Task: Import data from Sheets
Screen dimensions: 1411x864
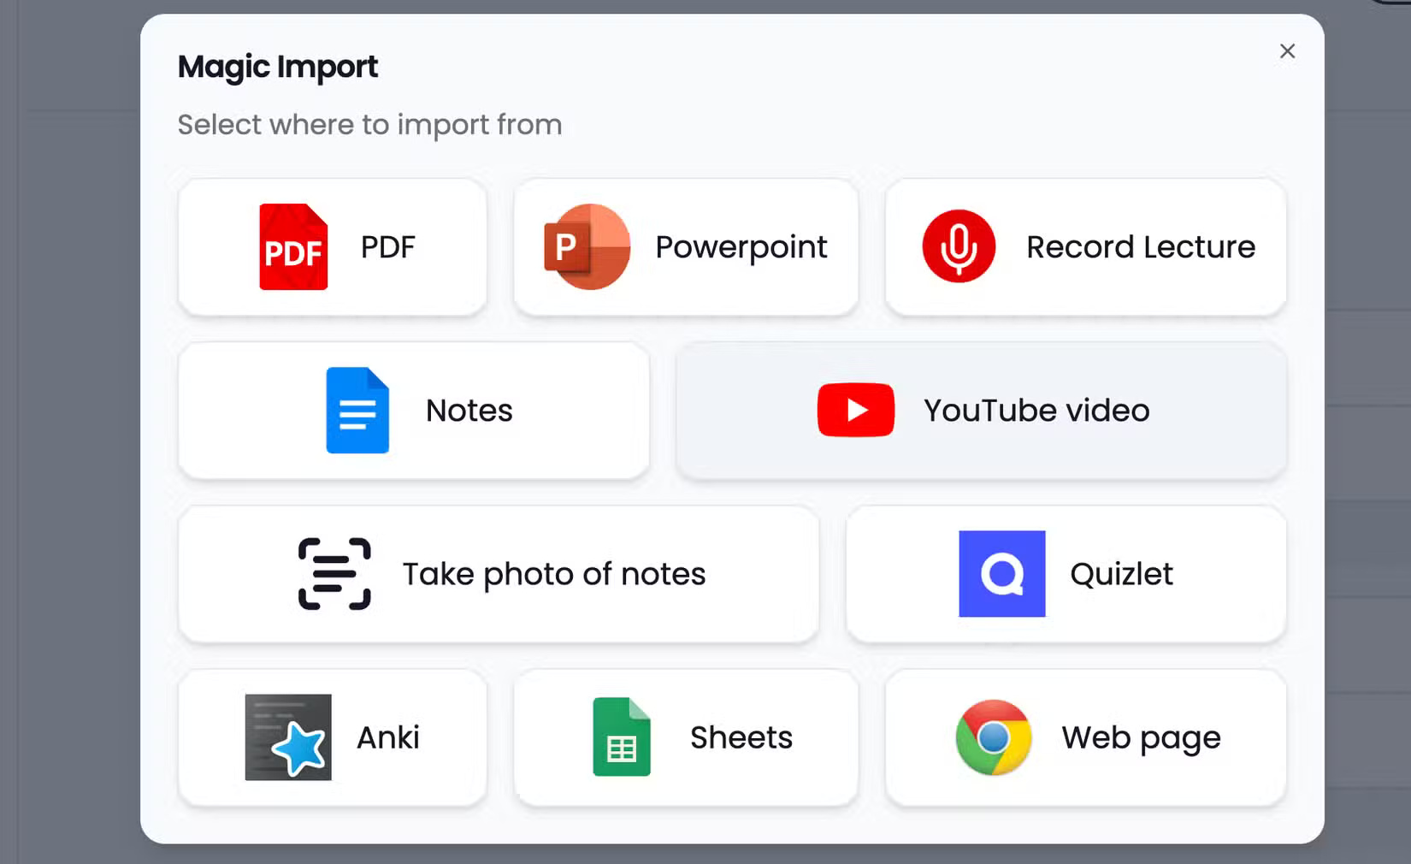Action: point(685,737)
